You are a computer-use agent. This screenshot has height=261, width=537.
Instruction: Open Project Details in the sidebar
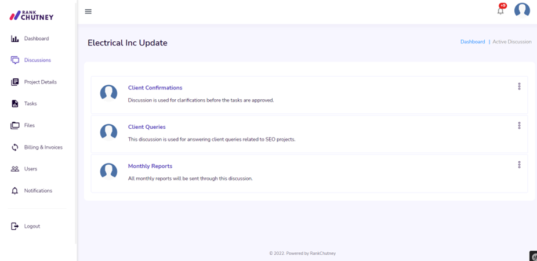[41, 82]
